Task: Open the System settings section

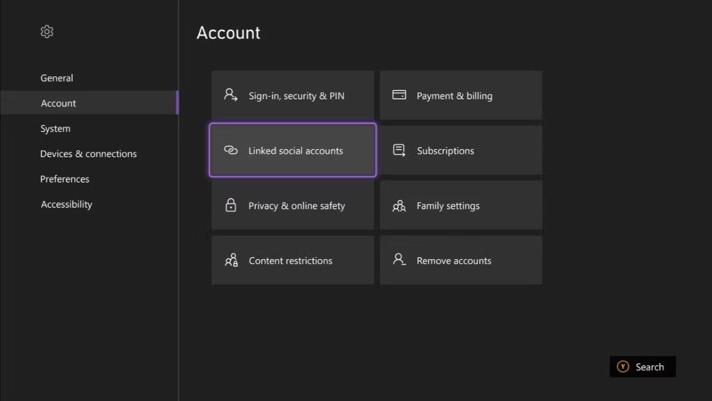Action: click(x=55, y=129)
